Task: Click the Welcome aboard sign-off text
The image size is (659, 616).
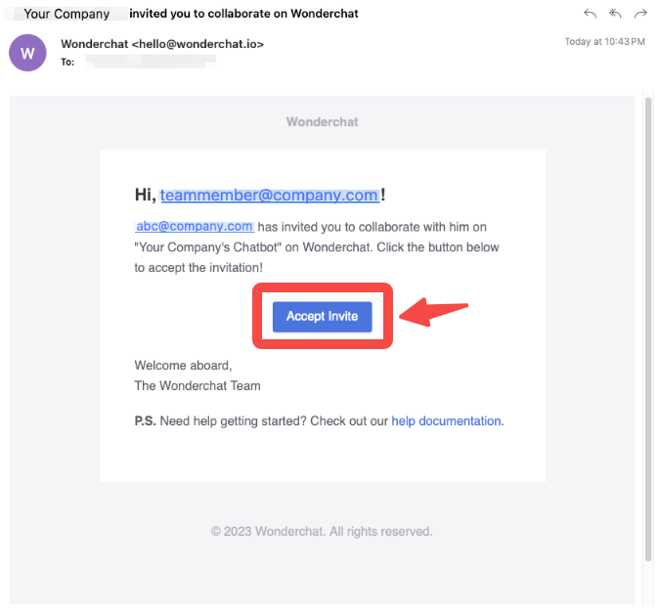Action: pos(183,366)
